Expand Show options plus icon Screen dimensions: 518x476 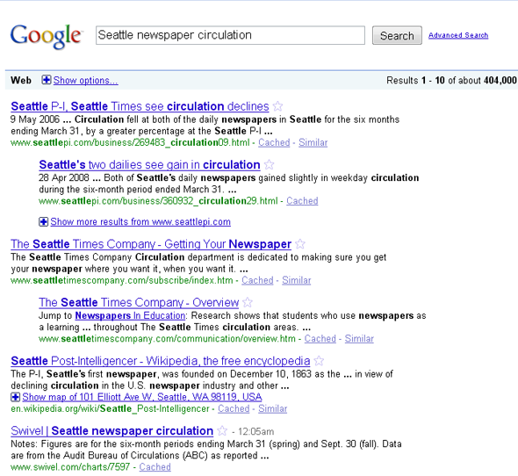point(47,80)
